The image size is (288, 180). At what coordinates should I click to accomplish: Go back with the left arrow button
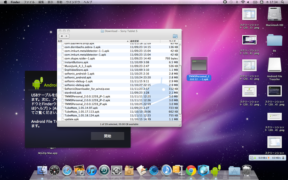click(61, 36)
